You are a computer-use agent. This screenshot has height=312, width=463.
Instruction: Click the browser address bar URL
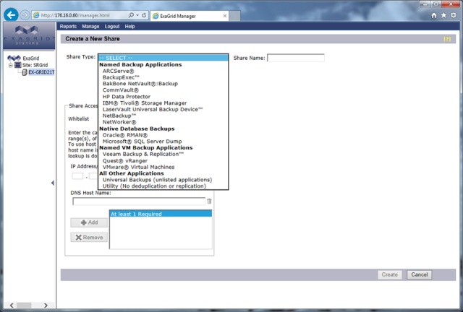(x=75, y=15)
